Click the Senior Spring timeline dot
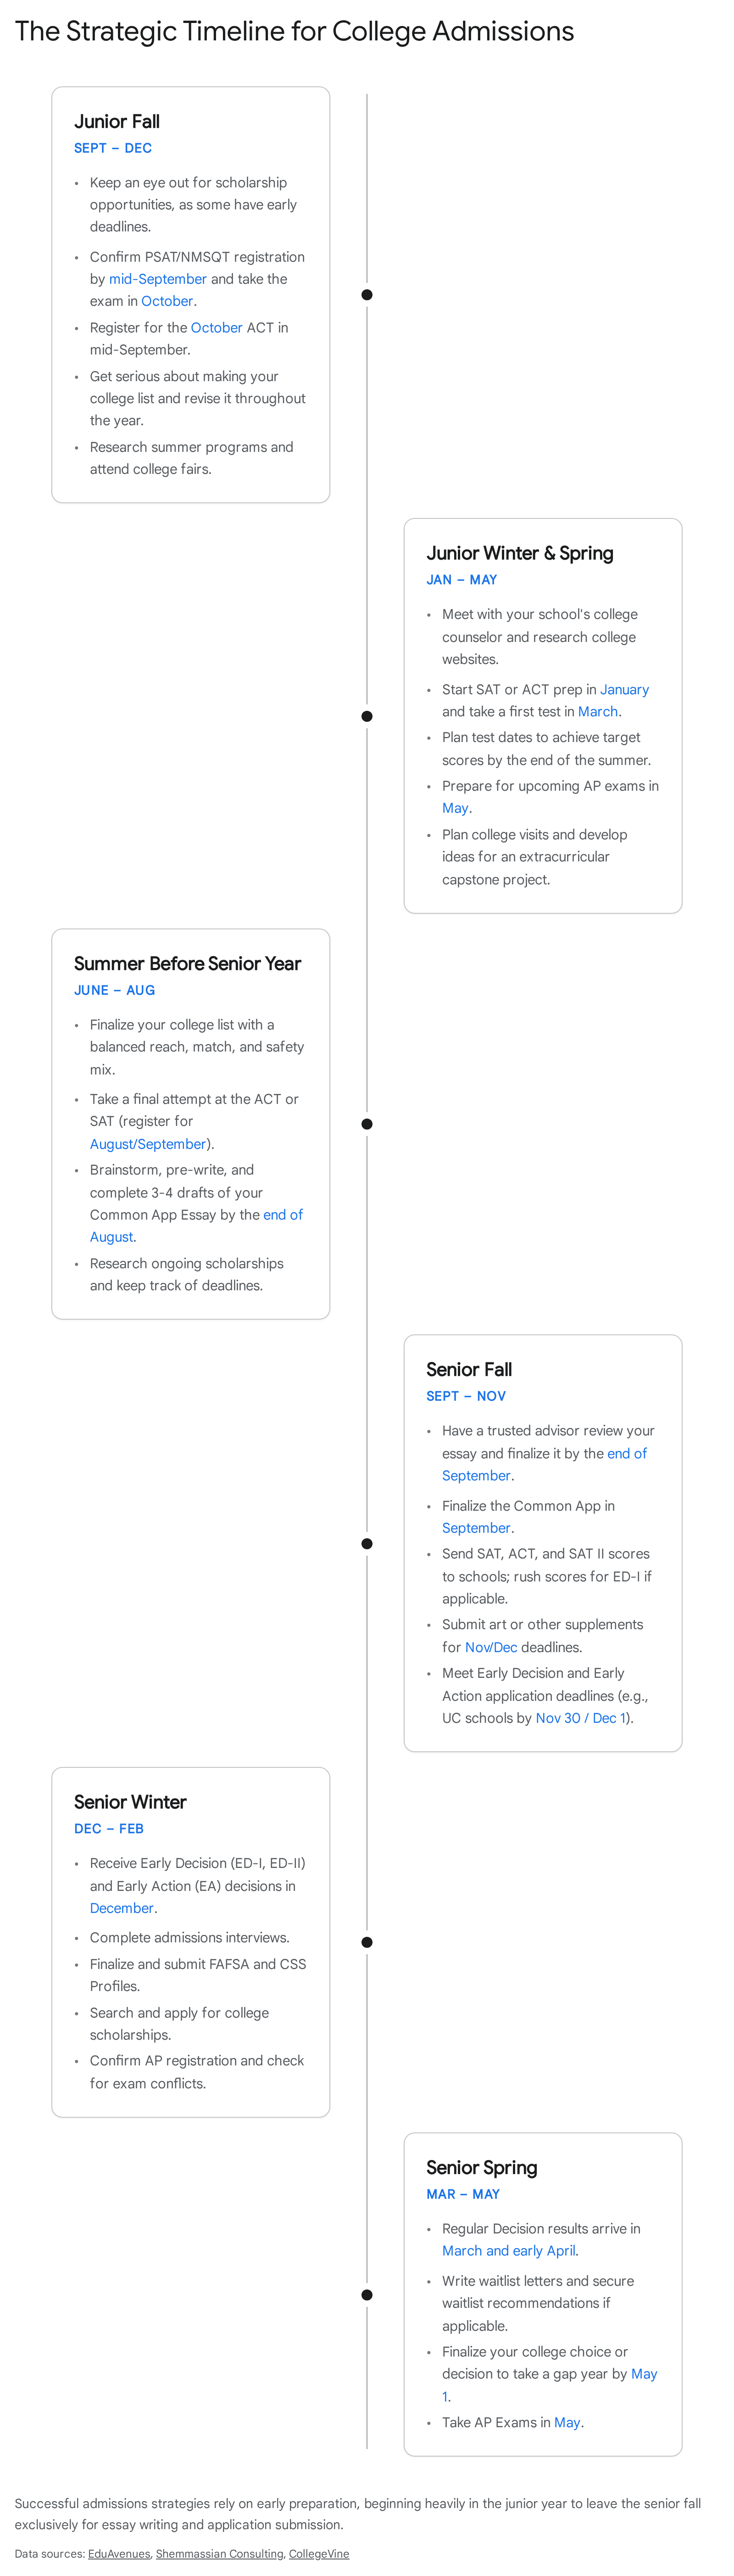Image resolution: width=734 pixels, height=2576 pixels. (x=367, y=2294)
